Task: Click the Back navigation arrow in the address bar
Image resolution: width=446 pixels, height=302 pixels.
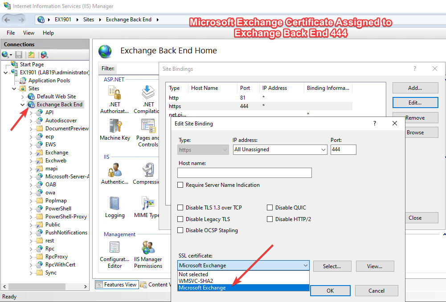Action: pyautogui.click(x=8, y=20)
